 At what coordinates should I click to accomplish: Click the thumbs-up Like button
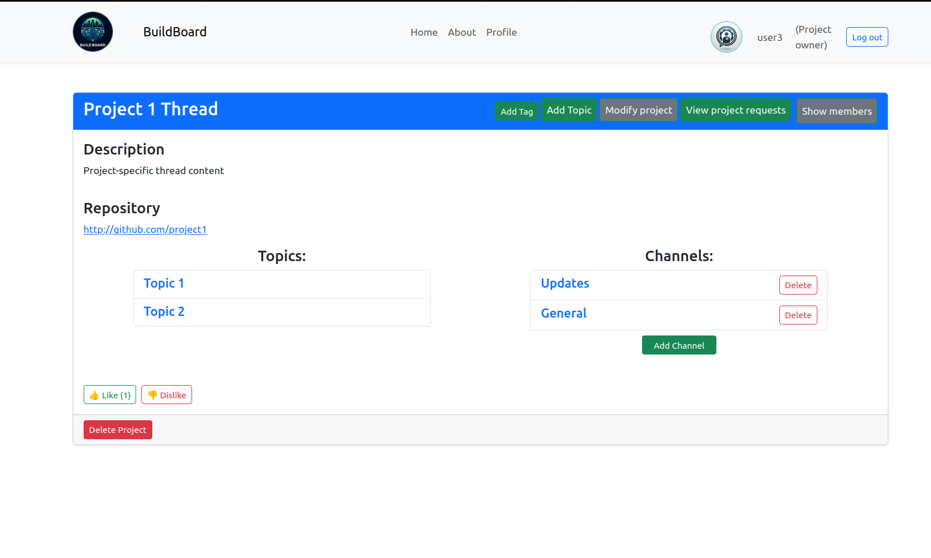[x=110, y=395]
